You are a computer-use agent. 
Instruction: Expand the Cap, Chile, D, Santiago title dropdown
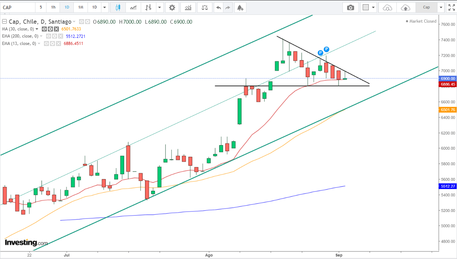[x=74, y=22]
